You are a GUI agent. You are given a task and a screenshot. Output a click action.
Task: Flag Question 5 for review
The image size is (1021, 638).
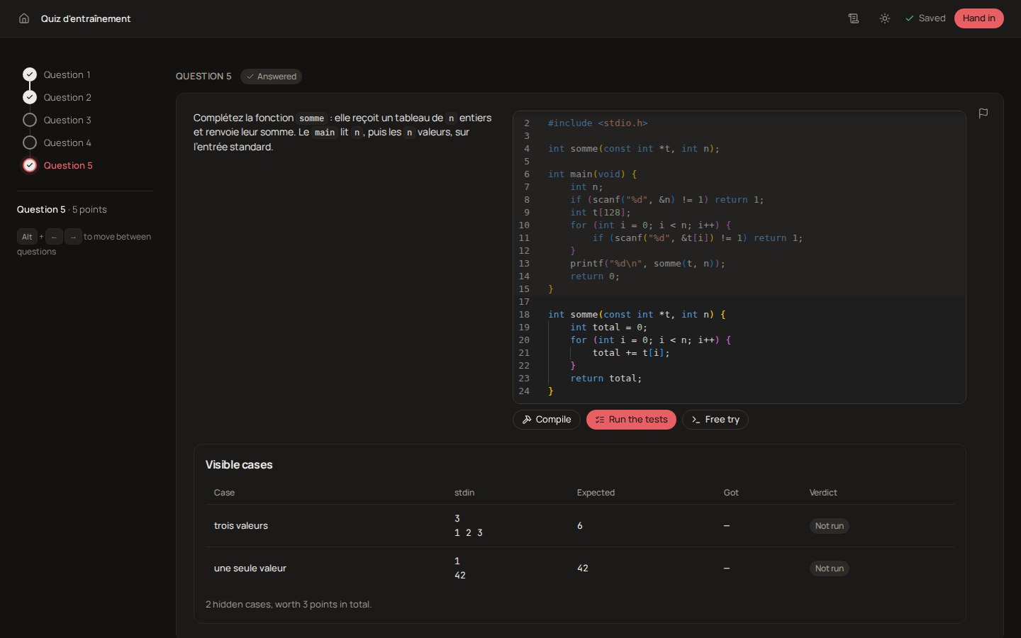(x=983, y=113)
